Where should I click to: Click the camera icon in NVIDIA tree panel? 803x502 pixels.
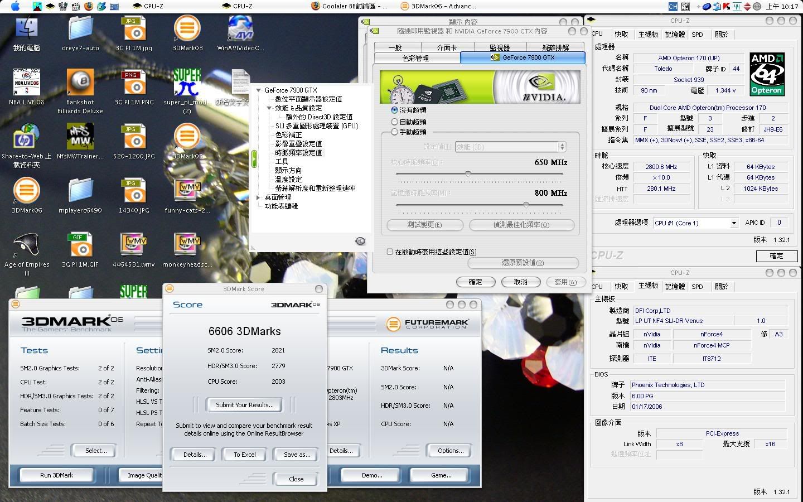(360, 241)
